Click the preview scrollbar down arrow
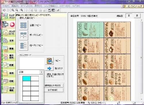Viewport: 144px width, 105px height. pyautogui.click(x=141, y=99)
